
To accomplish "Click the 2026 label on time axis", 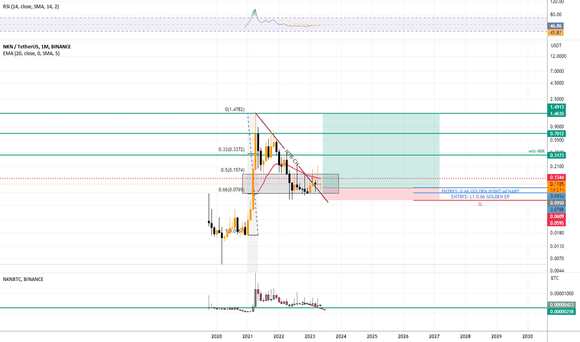I will click(x=403, y=336).
